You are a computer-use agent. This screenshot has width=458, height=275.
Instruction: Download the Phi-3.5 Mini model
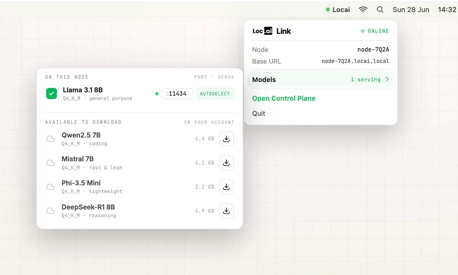[x=226, y=187]
